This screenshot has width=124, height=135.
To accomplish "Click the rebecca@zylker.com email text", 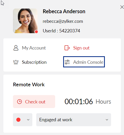I will click(63, 21).
